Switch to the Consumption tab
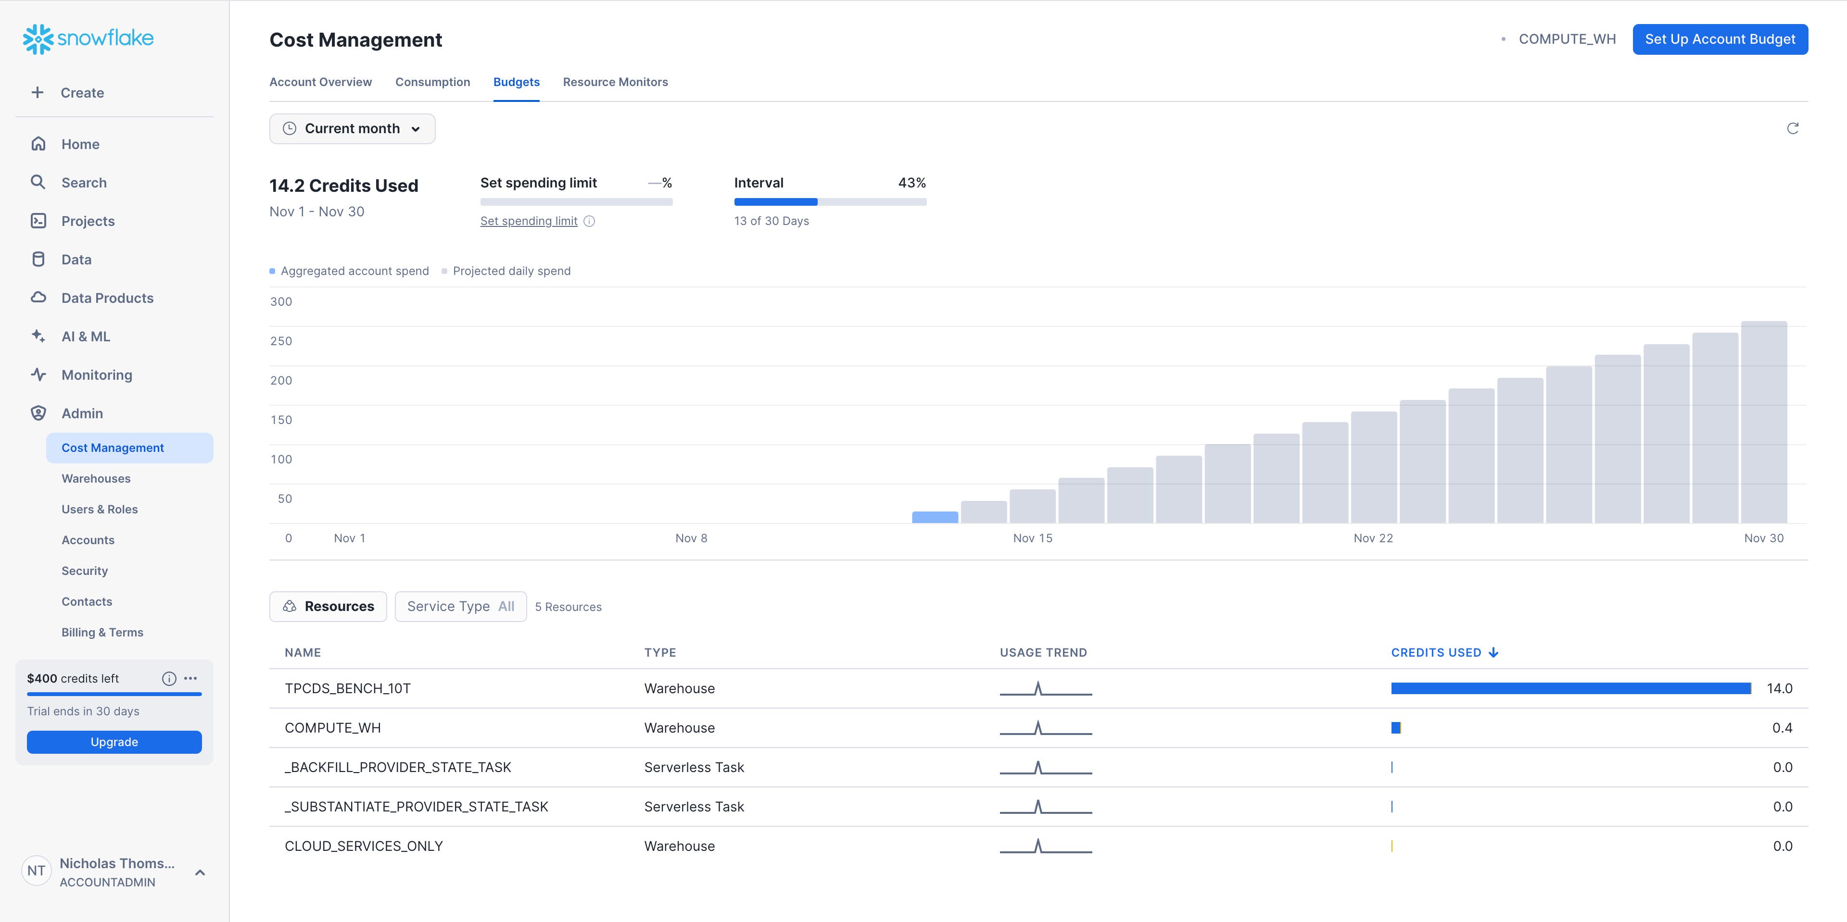 pyautogui.click(x=433, y=82)
